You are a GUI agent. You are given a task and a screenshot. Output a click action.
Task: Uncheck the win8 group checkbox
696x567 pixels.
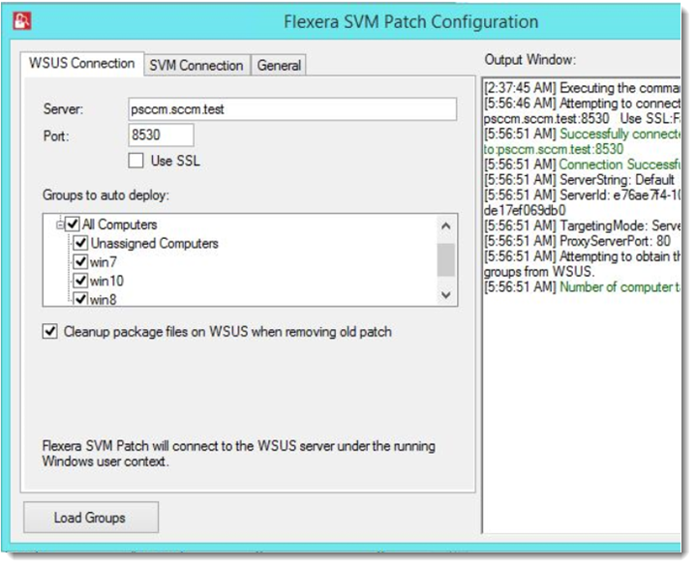tap(80, 298)
